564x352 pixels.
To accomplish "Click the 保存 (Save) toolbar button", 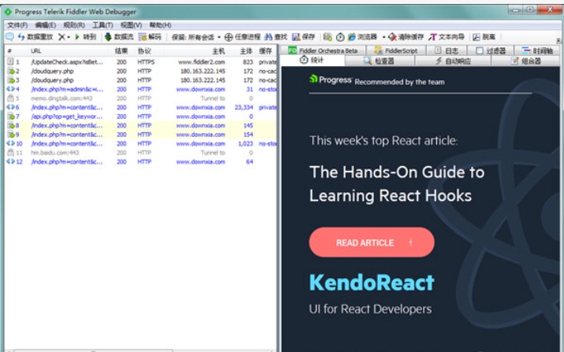I will pyautogui.click(x=303, y=37).
